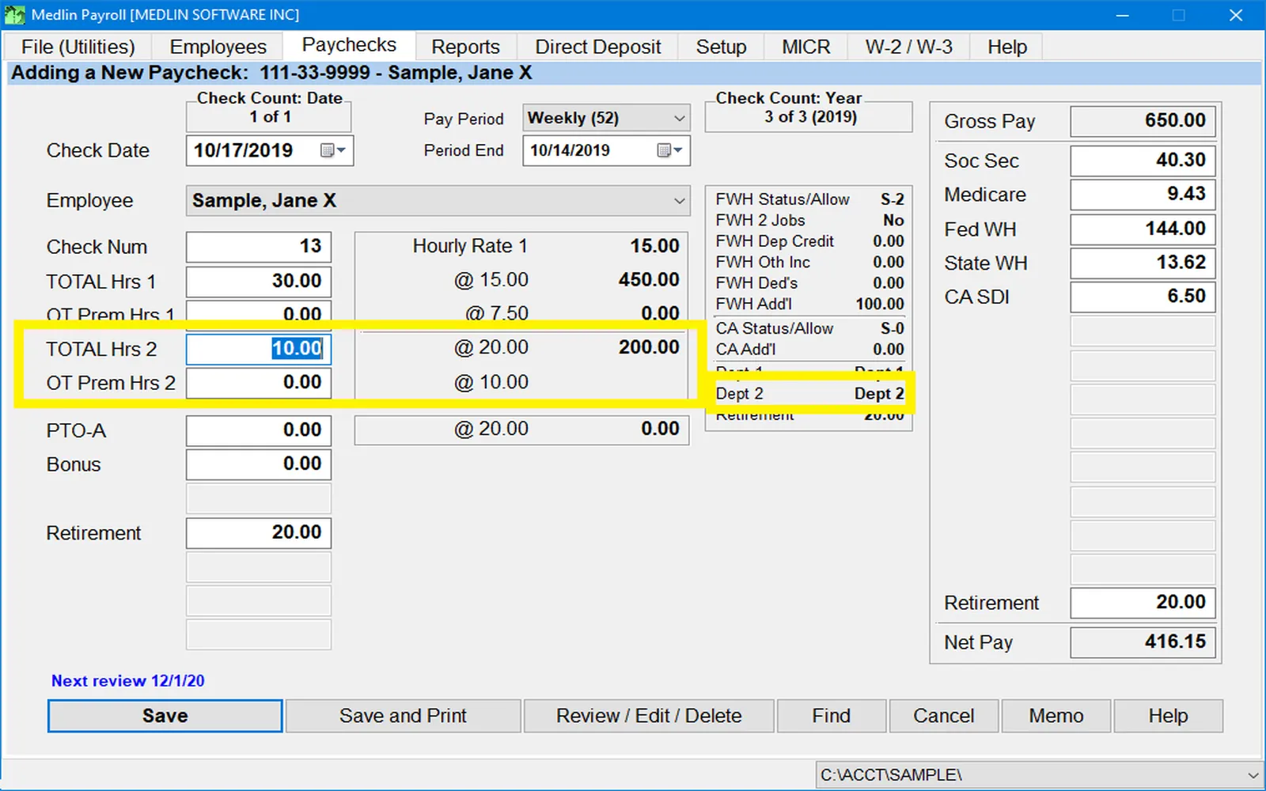Edit the Check Num field

(259, 247)
